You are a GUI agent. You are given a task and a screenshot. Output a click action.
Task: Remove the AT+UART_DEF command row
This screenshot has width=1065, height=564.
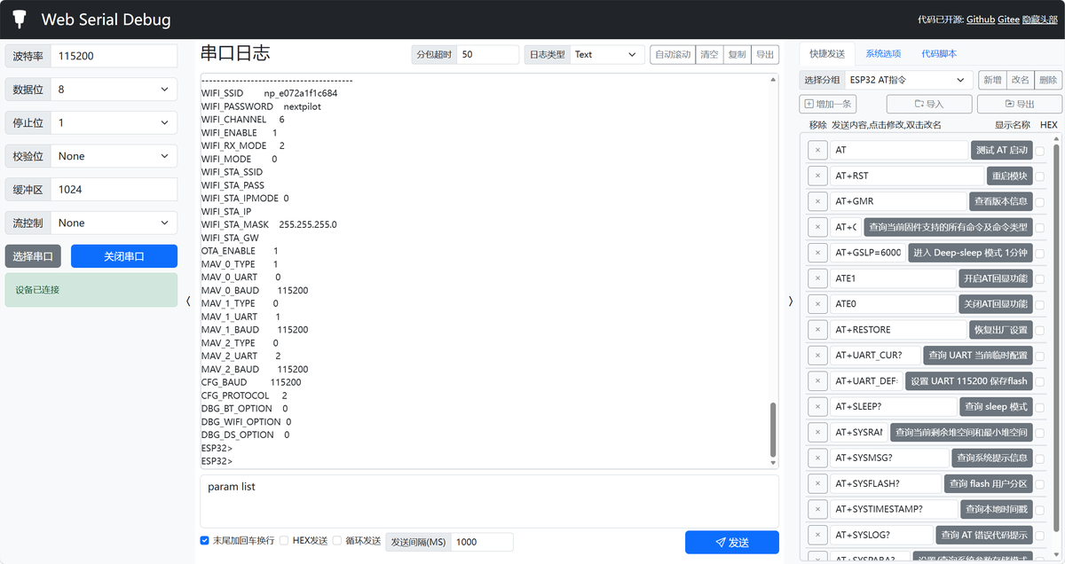[x=817, y=381]
